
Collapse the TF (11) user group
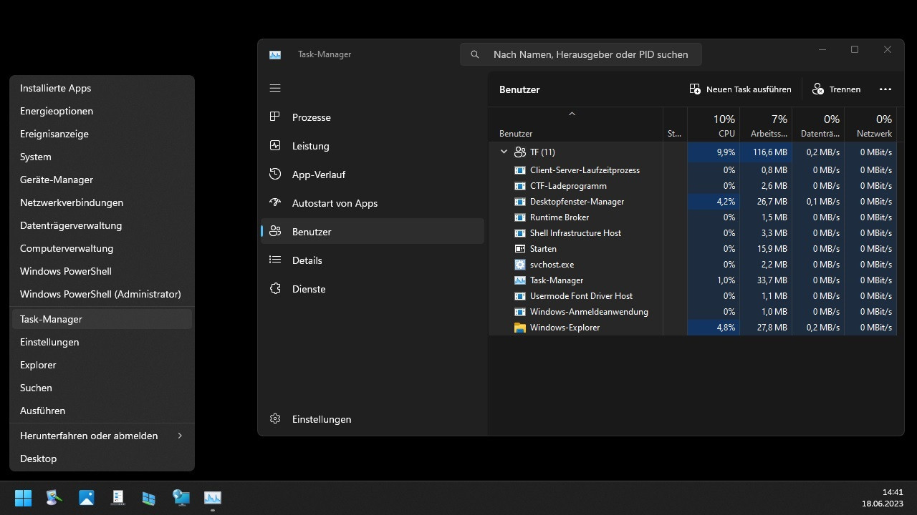[x=504, y=152]
